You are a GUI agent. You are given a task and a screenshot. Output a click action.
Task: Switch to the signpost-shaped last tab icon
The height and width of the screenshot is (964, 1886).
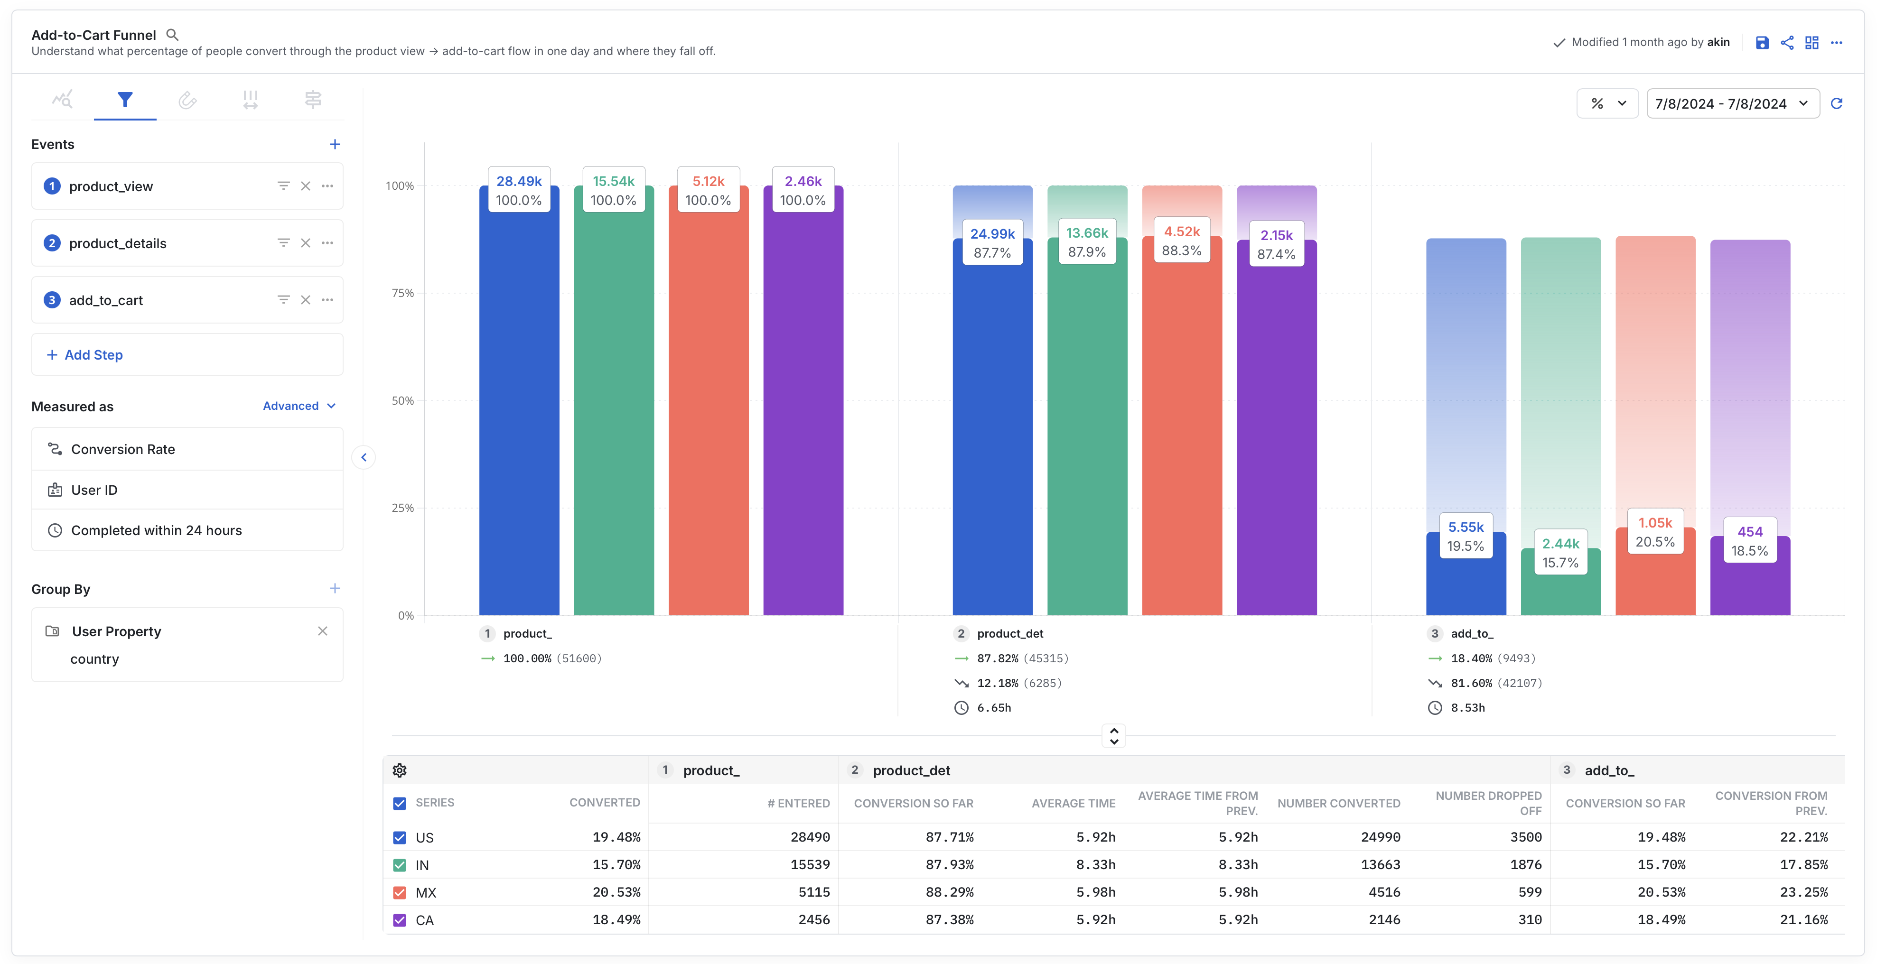click(313, 99)
